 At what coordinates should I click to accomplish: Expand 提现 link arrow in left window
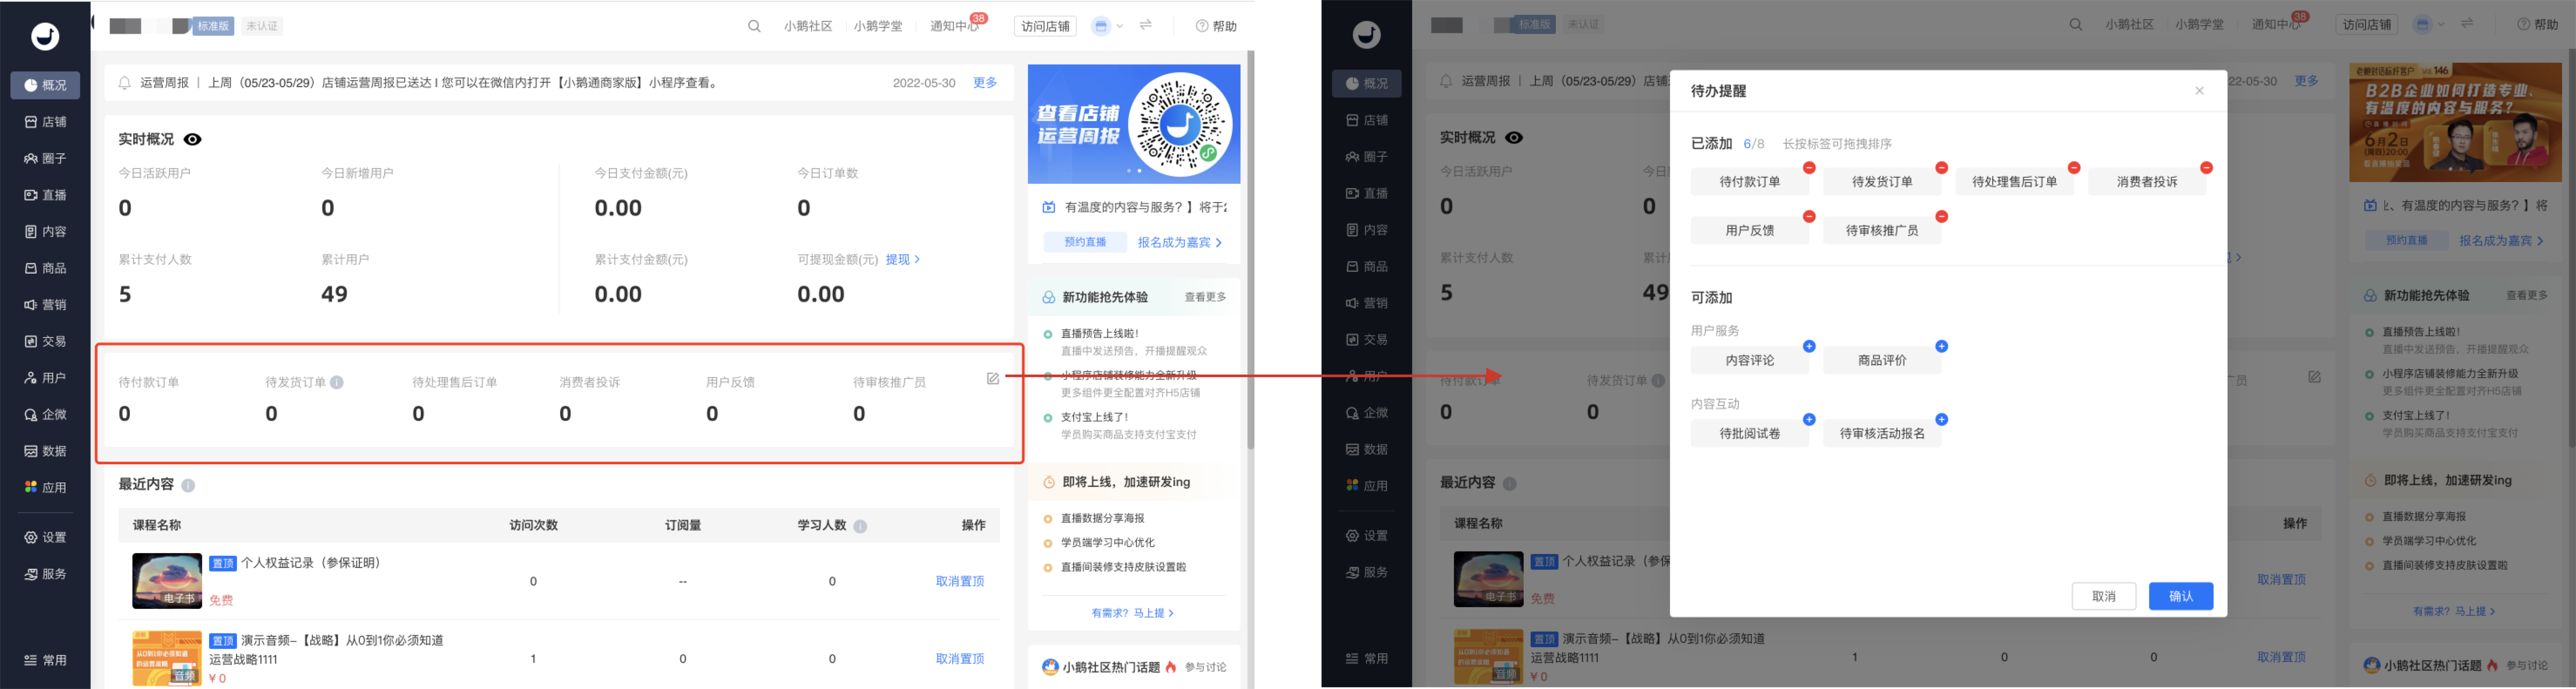917,260
